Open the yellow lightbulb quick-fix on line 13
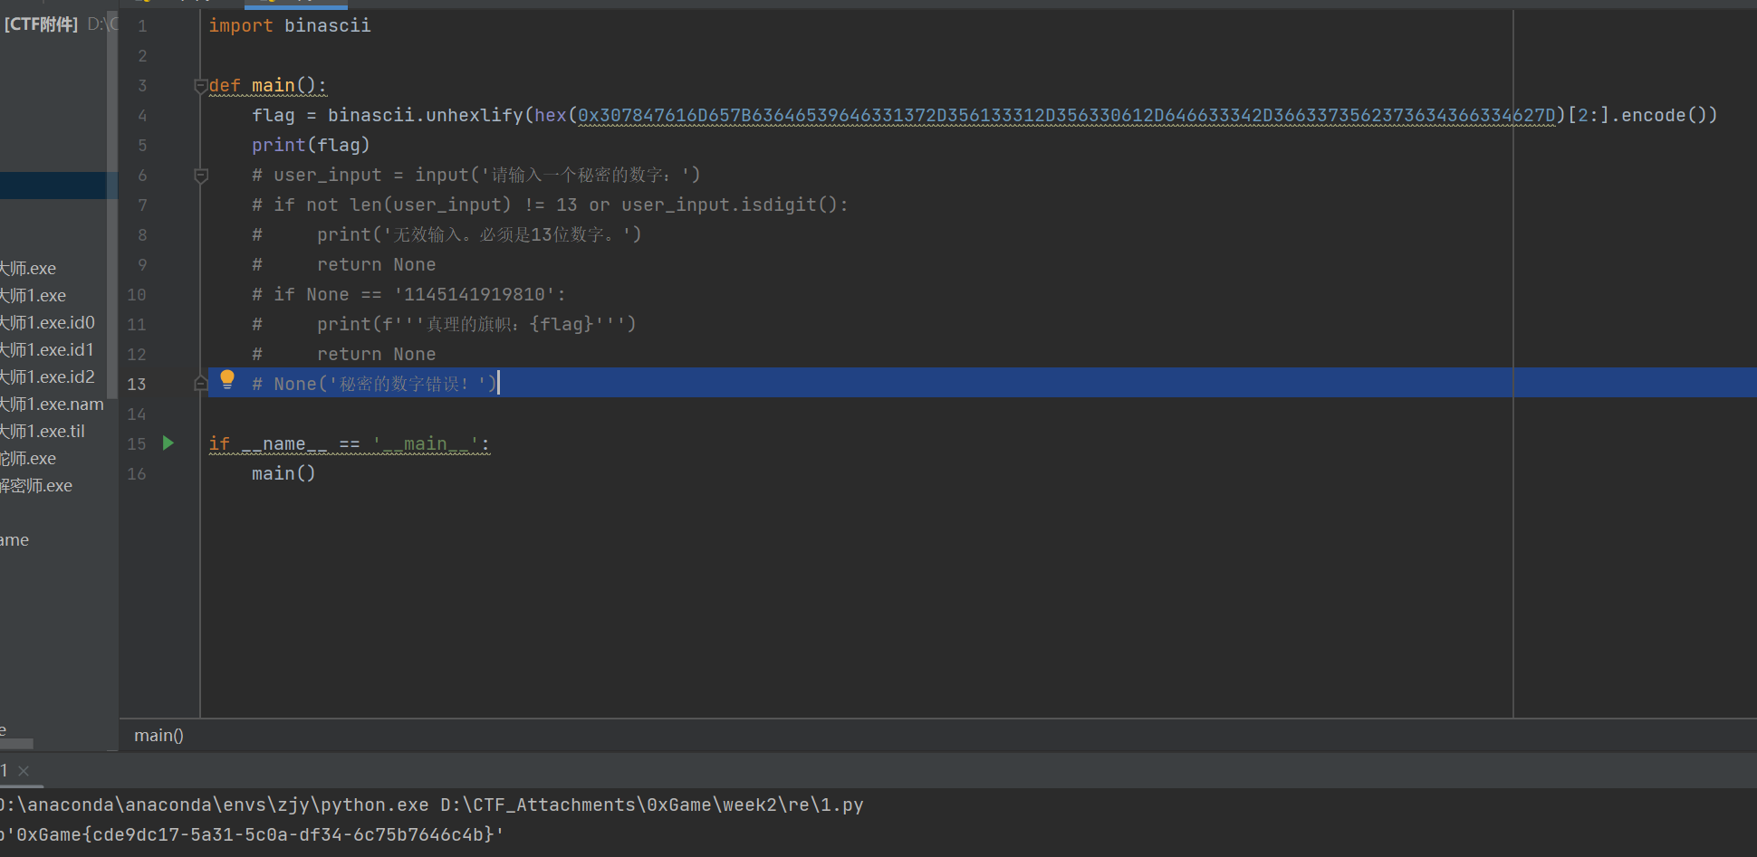 (x=227, y=379)
